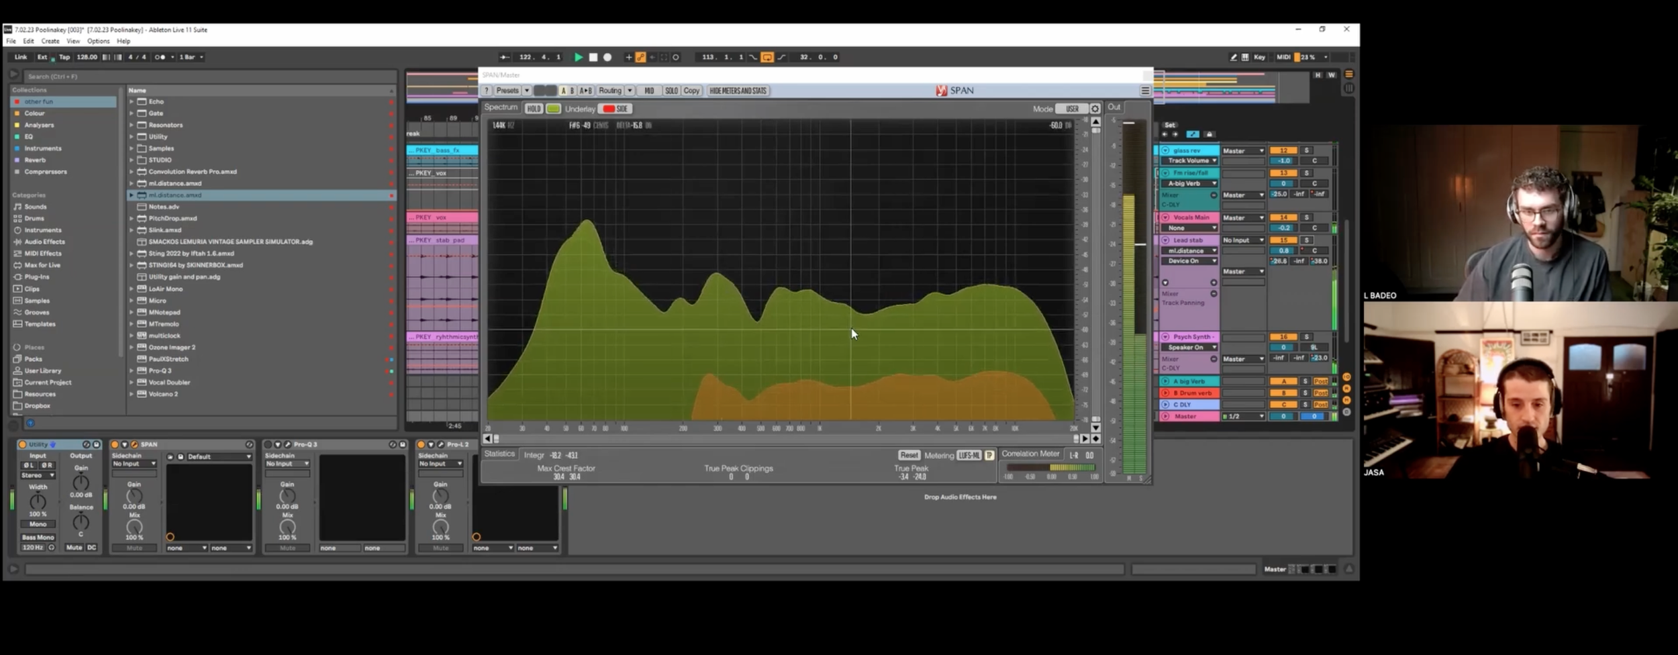Toggle the DC filter button in Utility
The width and height of the screenshot is (1678, 655).
[x=92, y=548]
